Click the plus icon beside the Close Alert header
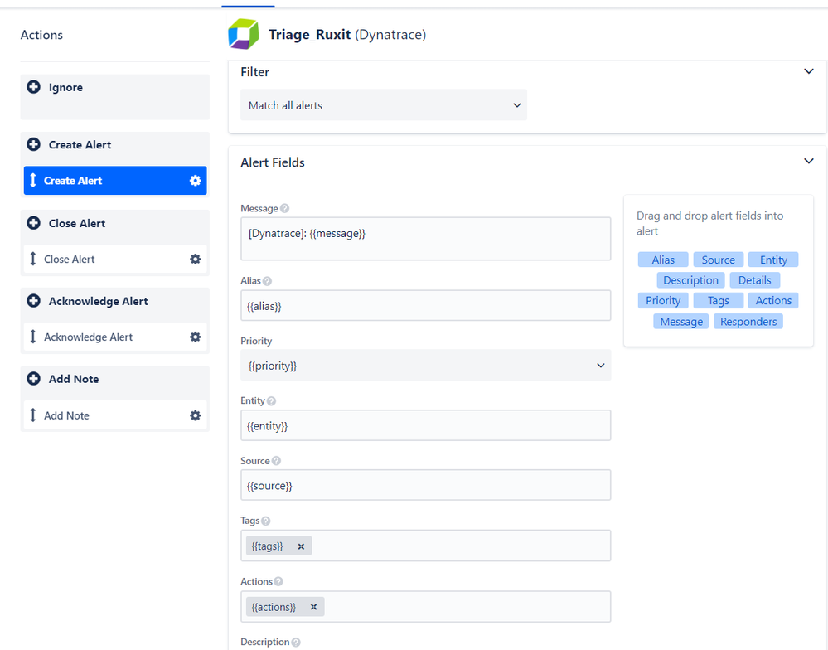Screen dimensions: 828x650 coord(33,223)
